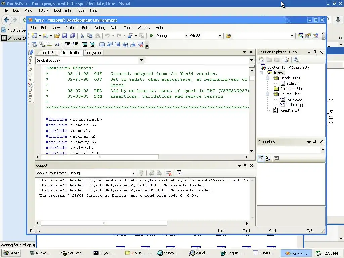
Task: Comment out selected lines icon
Action: click(x=85, y=45)
